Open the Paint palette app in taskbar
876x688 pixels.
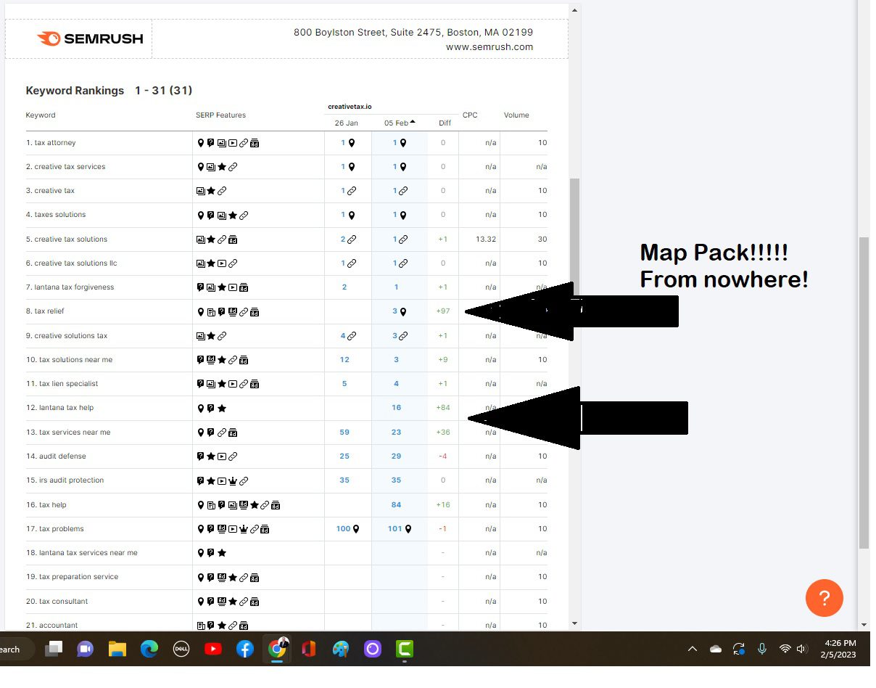(x=341, y=649)
